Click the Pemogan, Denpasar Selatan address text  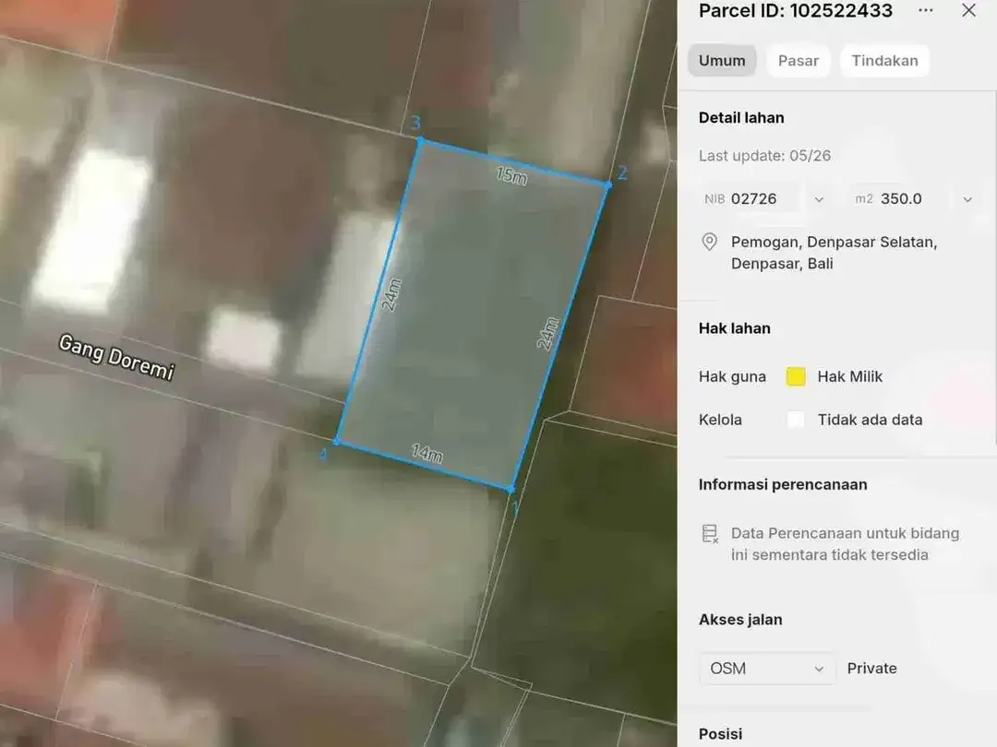point(834,253)
